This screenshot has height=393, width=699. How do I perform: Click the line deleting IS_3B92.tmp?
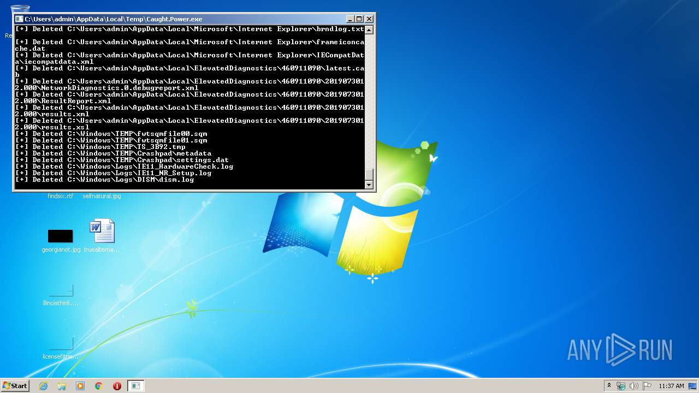pyautogui.click(x=100, y=147)
